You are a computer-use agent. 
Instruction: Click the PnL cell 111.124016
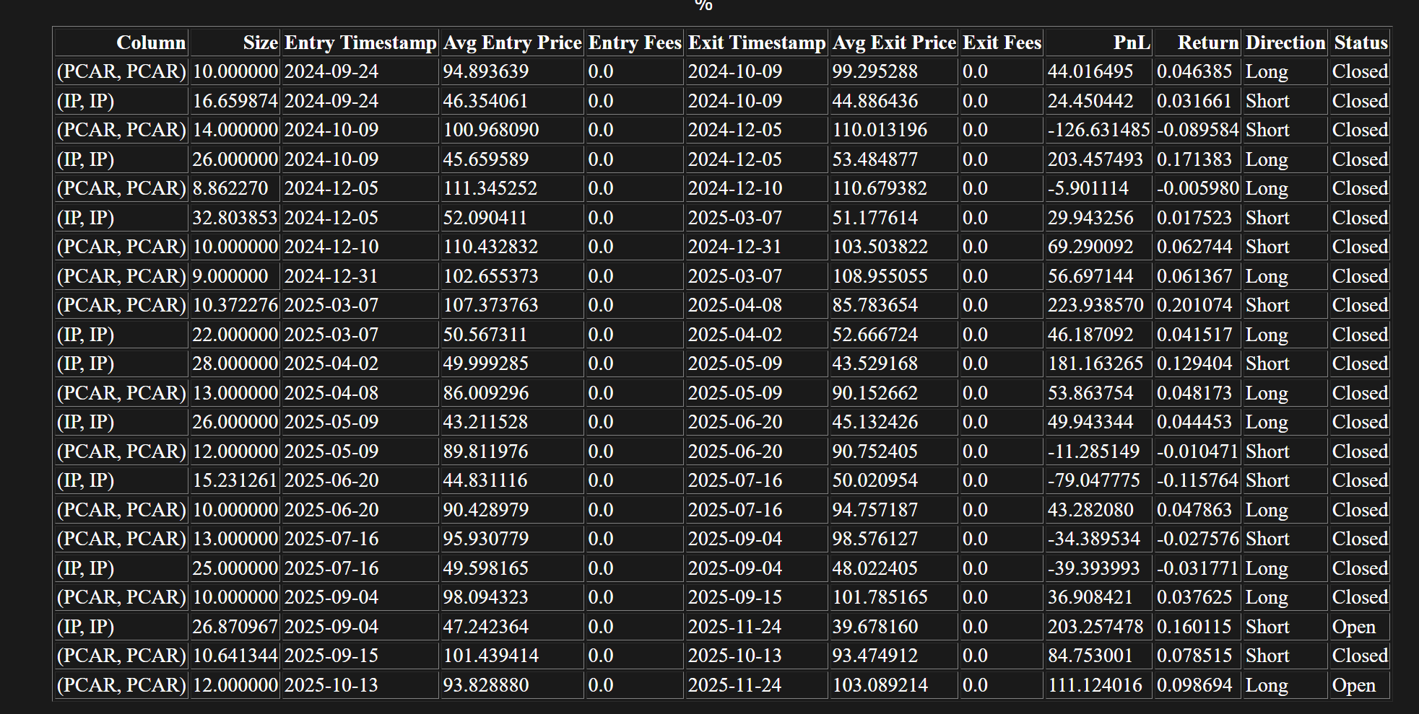pyautogui.click(x=1095, y=685)
